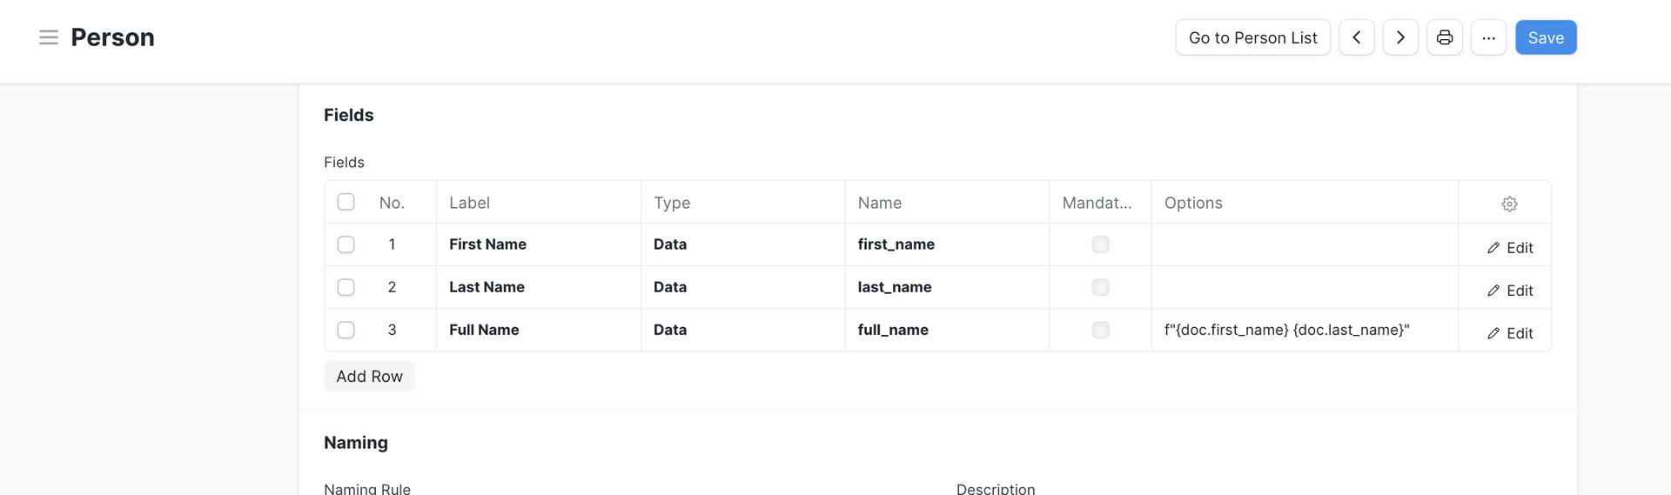Add a new row to Fields
The image size is (1671, 495).
pyautogui.click(x=369, y=377)
